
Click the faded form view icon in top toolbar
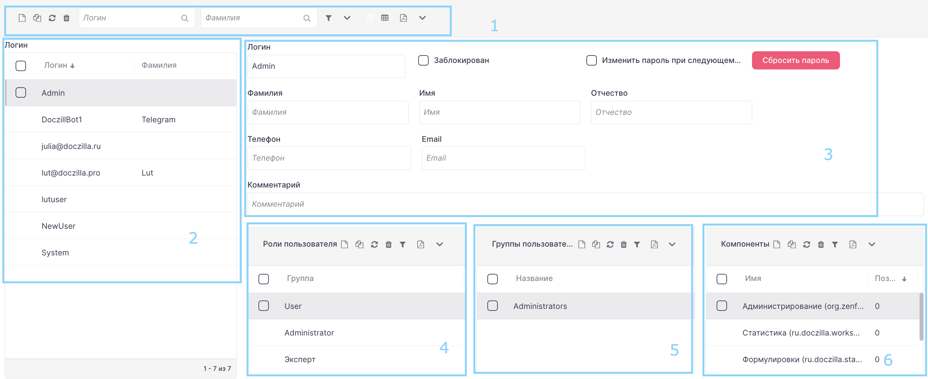coord(370,18)
